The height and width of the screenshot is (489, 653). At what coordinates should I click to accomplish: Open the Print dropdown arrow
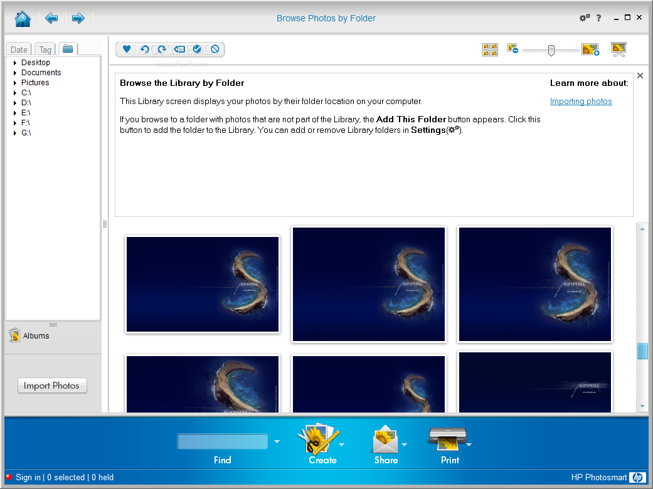pyautogui.click(x=469, y=444)
